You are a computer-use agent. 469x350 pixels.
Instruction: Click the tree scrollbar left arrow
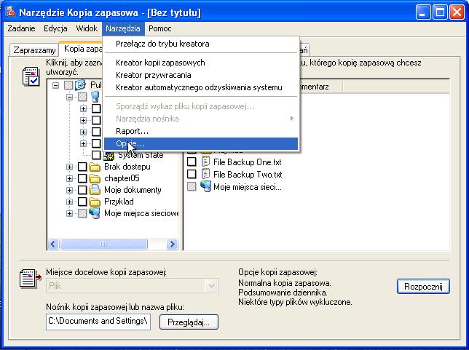pos(53,244)
